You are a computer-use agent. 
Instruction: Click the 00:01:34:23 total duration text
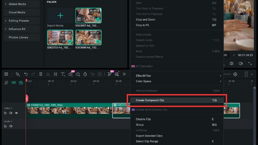[245, 55]
